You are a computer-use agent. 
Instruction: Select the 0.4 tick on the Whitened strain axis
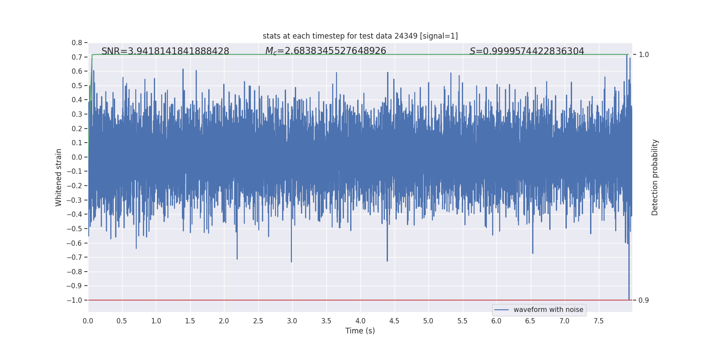coord(77,100)
